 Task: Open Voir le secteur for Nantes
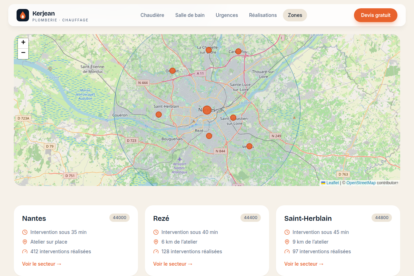click(42, 264)
